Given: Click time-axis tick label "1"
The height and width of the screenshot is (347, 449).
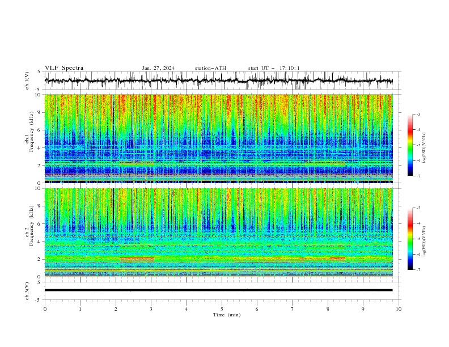Looking at the screenshot, I should (80, 309).
